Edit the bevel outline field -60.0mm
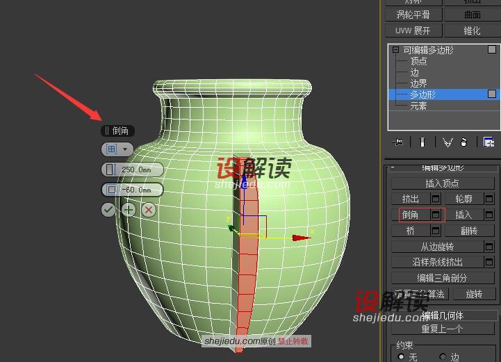Image resolution: width=501 pixels, height=362 pixels. point(132,190)
